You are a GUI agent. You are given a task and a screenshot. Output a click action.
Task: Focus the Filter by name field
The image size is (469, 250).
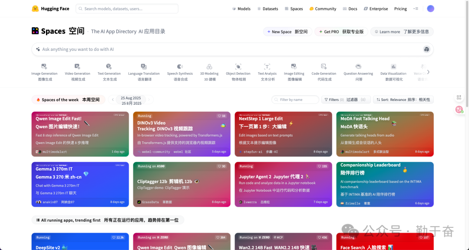click(295, 100)
